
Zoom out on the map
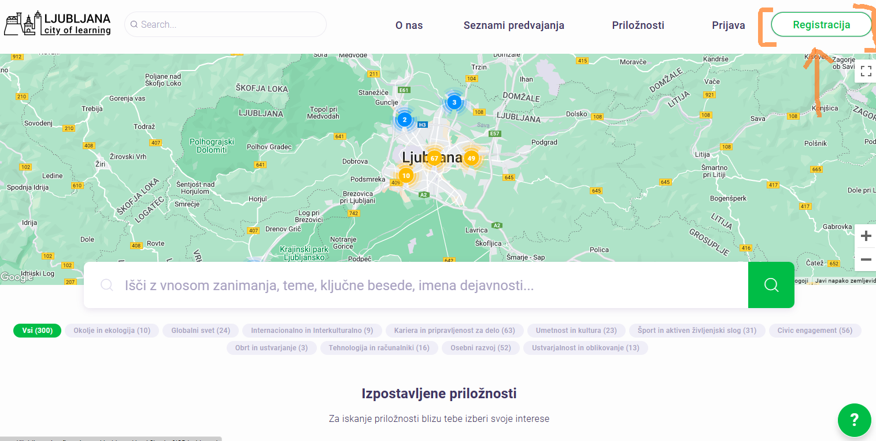coord(866,260)
